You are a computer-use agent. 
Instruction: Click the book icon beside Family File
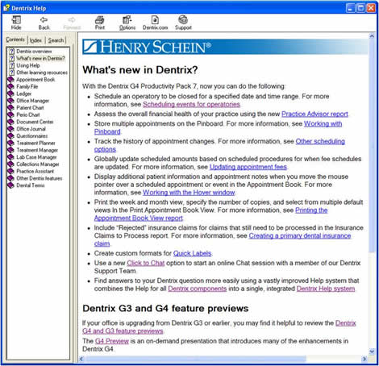tap(10, 86)
